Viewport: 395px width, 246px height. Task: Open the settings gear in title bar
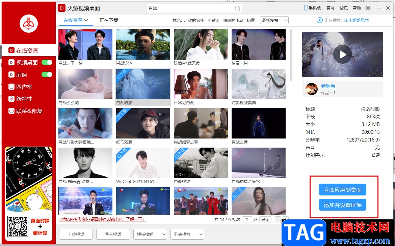(x=368, y=8)
